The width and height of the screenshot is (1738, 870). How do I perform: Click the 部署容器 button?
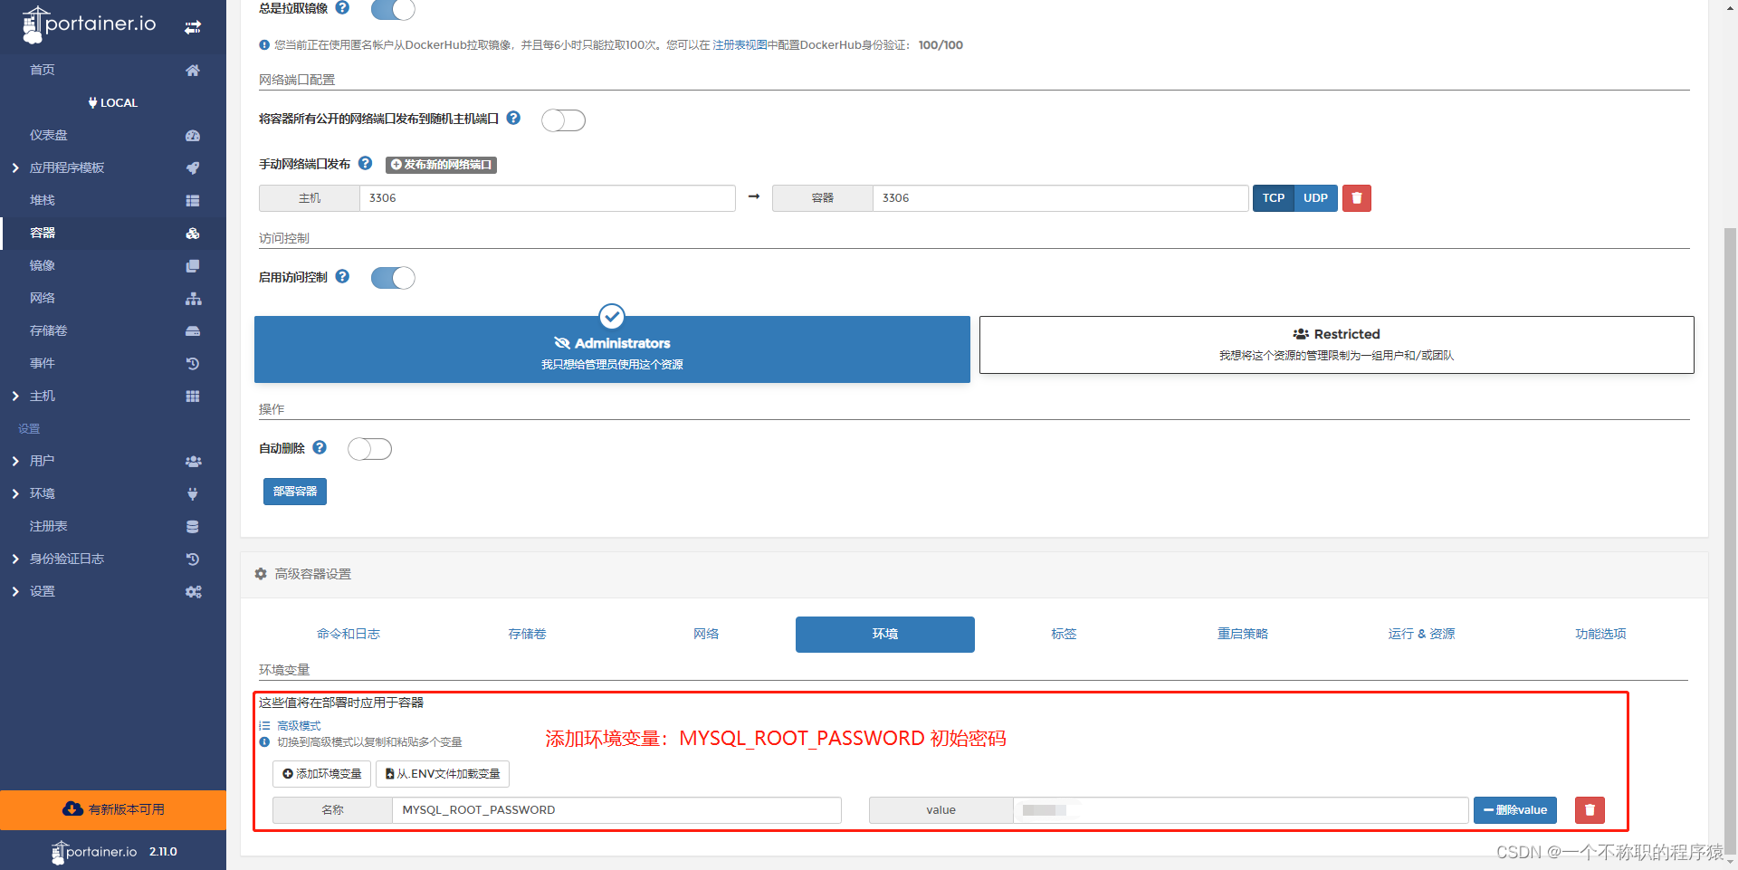294,491
